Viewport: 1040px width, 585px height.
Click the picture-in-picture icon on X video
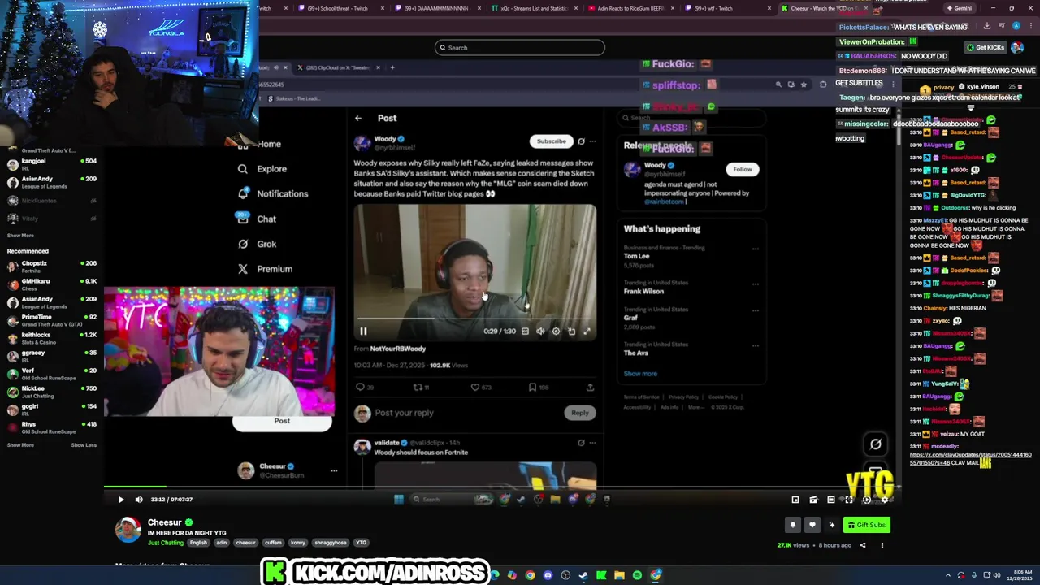click(x=571, y=331)
